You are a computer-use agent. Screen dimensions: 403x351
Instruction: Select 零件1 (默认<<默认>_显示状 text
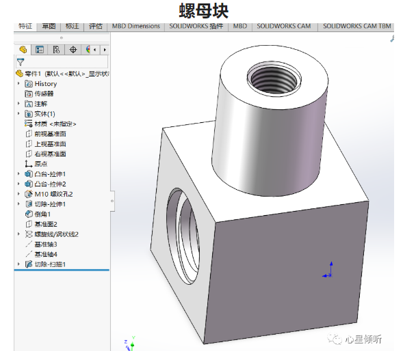coord(67,74)
